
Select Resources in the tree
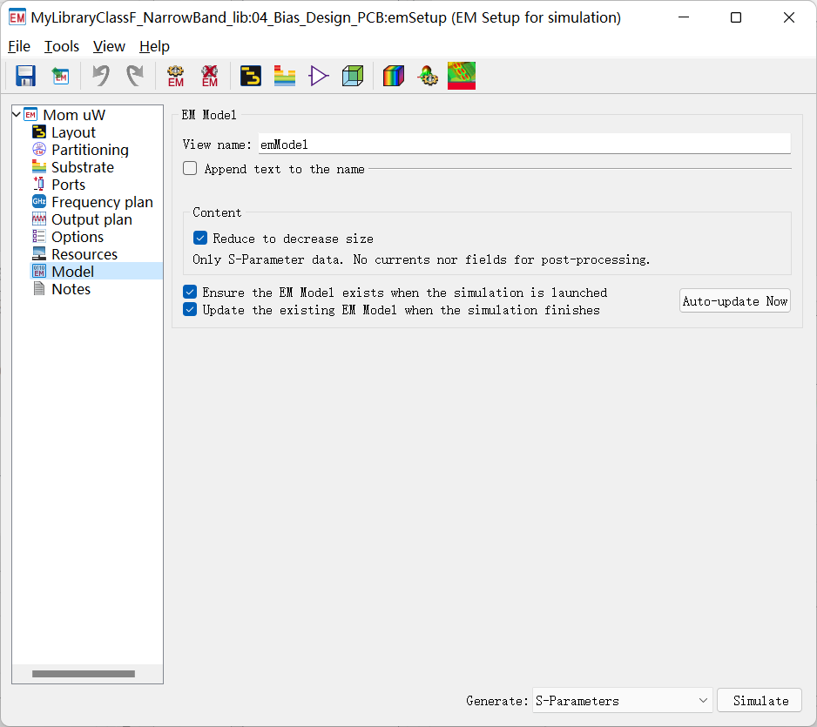tap(84, 254)
